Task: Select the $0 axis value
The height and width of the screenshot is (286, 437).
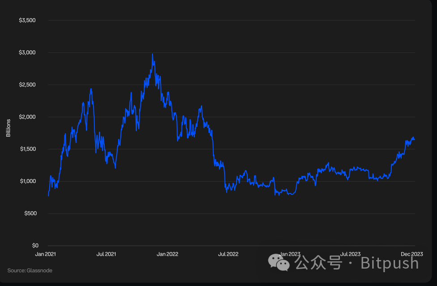Action: tap(35, 246)
